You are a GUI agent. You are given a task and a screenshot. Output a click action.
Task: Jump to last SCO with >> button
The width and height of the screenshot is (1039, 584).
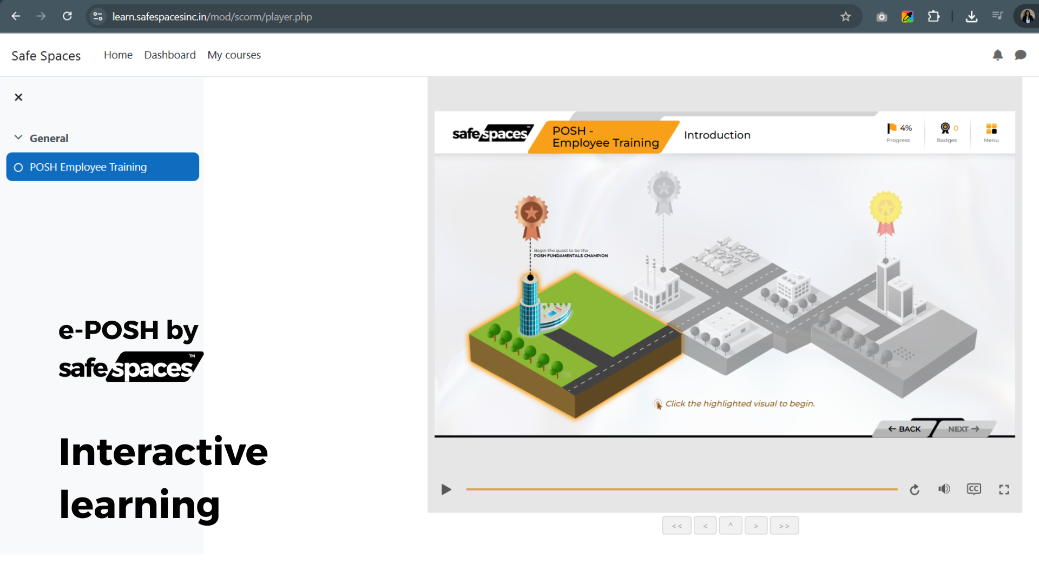coord(785,526)
